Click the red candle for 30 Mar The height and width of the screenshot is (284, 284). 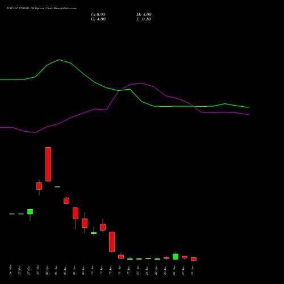pyautogui.click(x=39, y=186)
